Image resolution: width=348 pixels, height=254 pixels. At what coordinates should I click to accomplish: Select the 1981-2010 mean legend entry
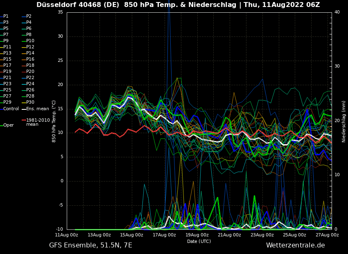point(38,122)
